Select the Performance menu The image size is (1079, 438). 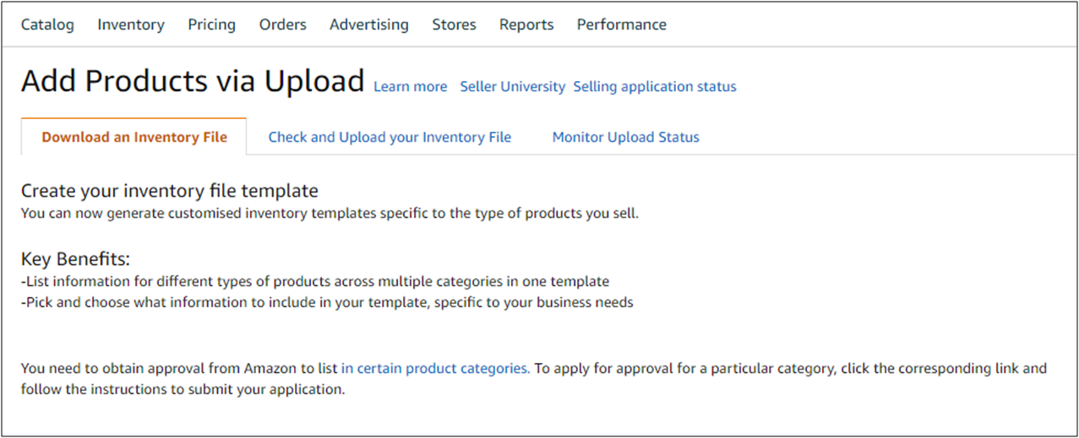pyautogui.click(x=622, y=24)
